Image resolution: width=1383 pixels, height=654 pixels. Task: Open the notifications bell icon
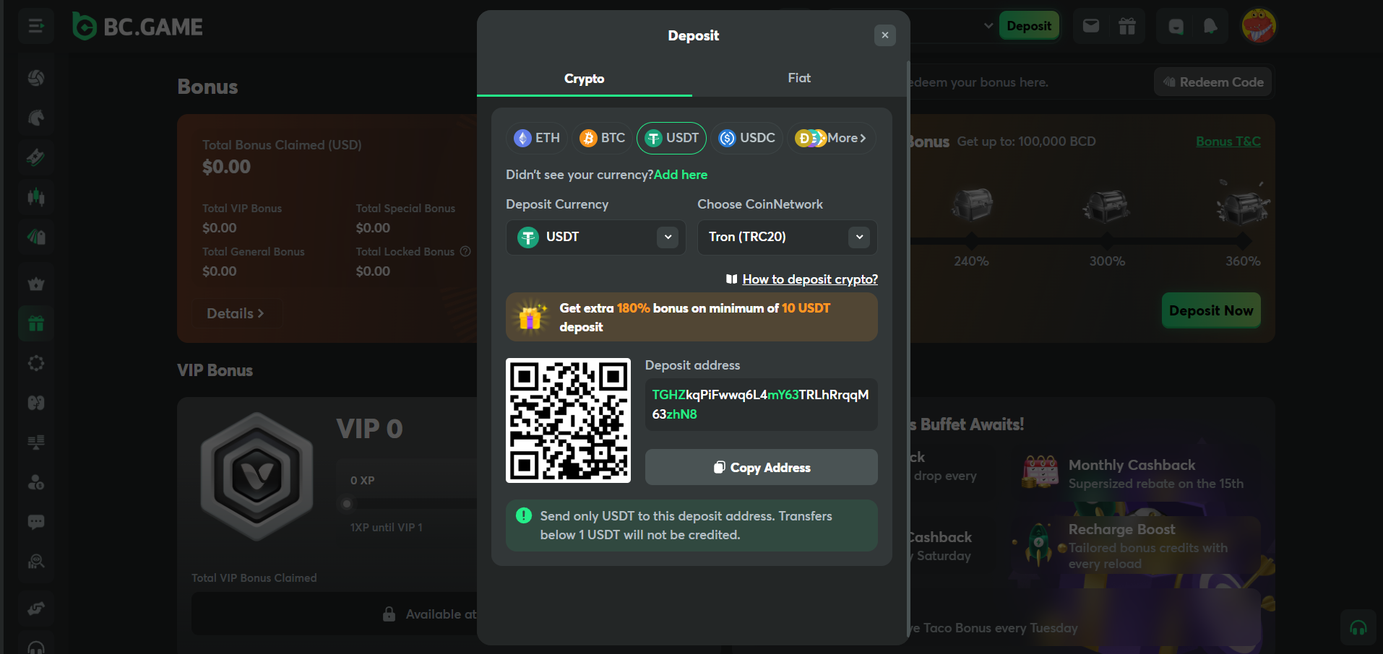(1211, 27)
